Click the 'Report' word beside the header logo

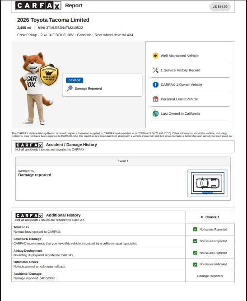[x=74, y=5]
